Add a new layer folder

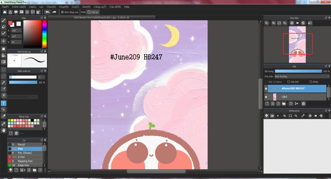point(284,104)
